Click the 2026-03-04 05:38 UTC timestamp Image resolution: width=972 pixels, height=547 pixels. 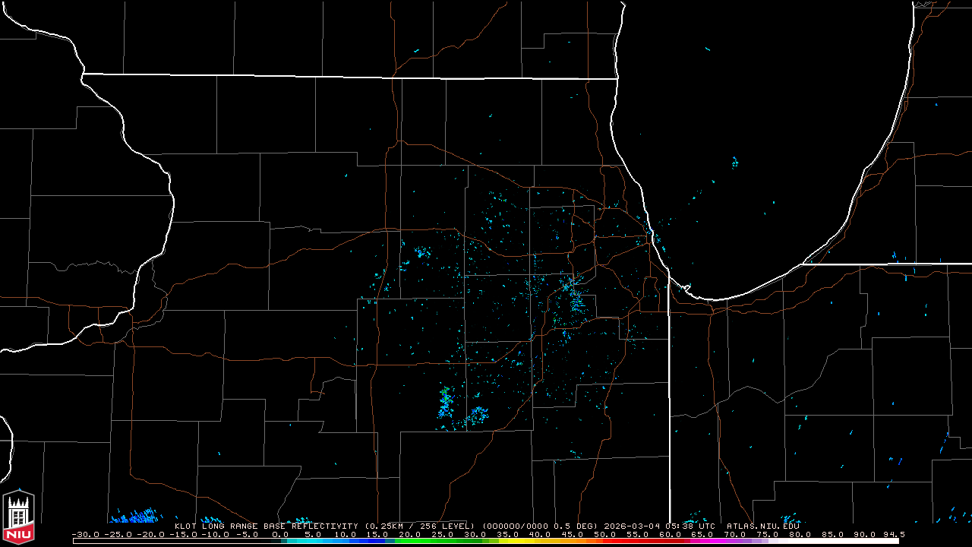659,526
